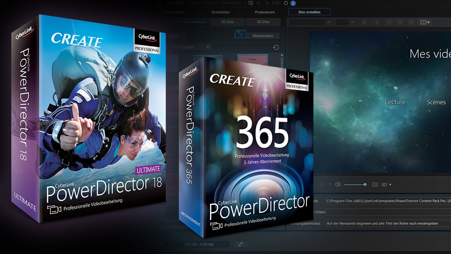
Task: Toggle bold text formatting
Action: (x=364, y=22)
